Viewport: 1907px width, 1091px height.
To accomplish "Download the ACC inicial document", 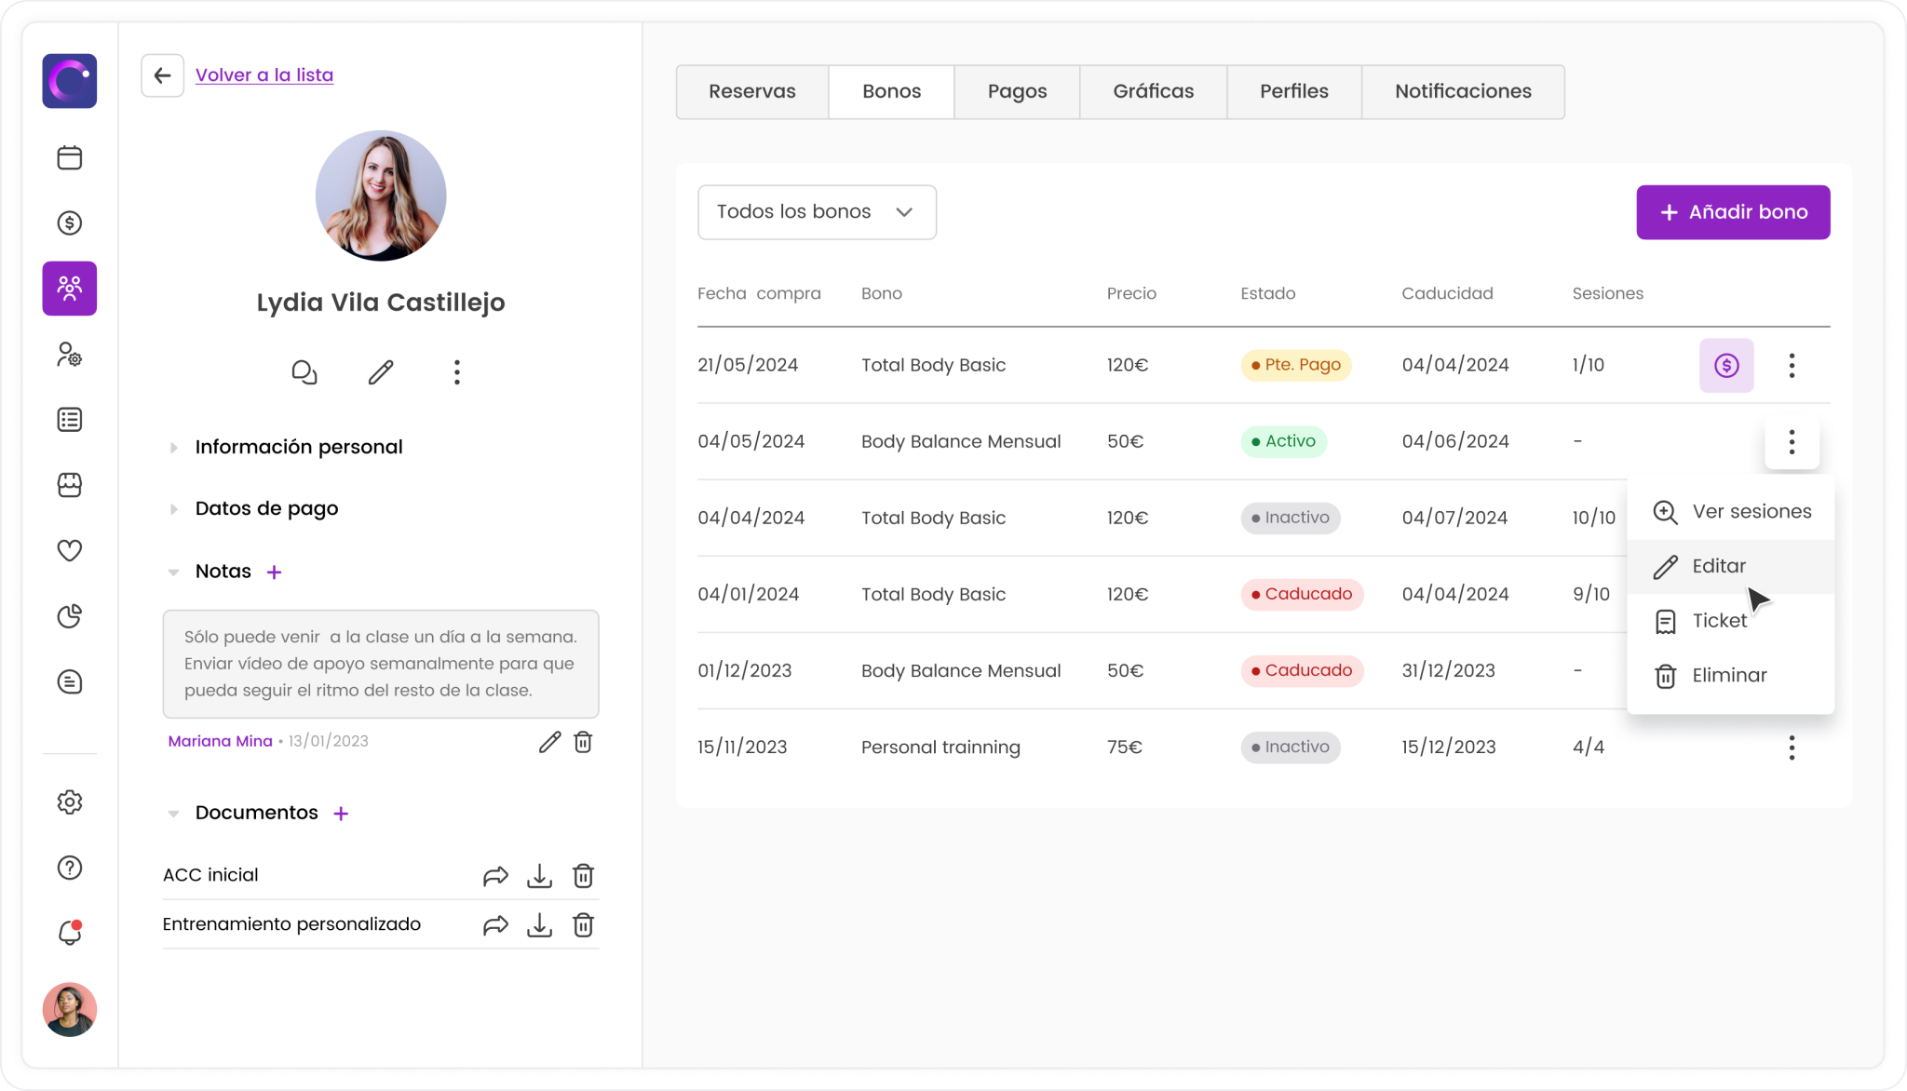I will (539, 876).
